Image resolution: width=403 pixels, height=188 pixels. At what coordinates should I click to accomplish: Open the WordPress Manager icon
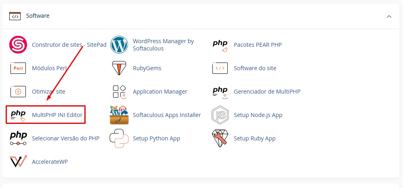pos(119,45)
